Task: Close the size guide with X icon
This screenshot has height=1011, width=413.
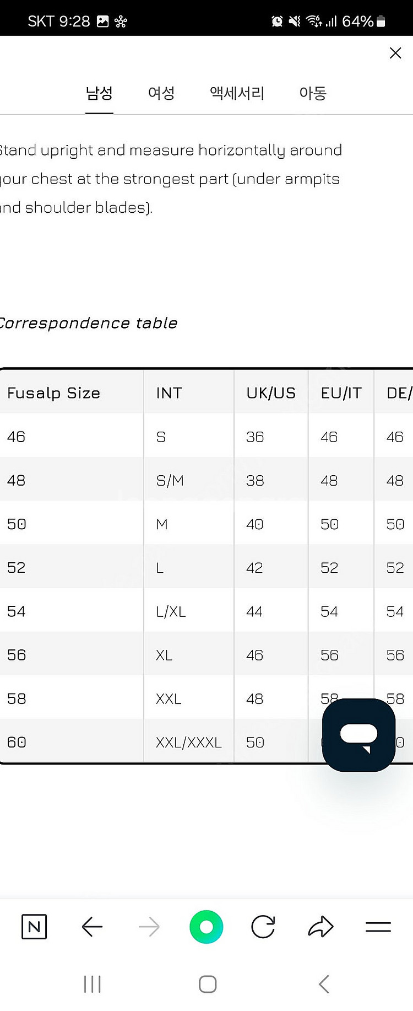Action: click(395, 53)
